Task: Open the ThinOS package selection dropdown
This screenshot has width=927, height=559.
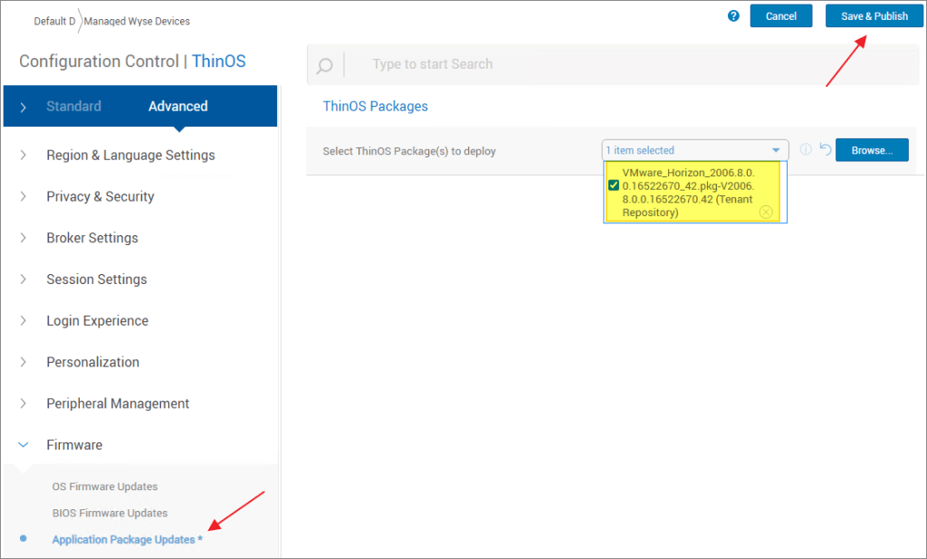Action: 694,150
